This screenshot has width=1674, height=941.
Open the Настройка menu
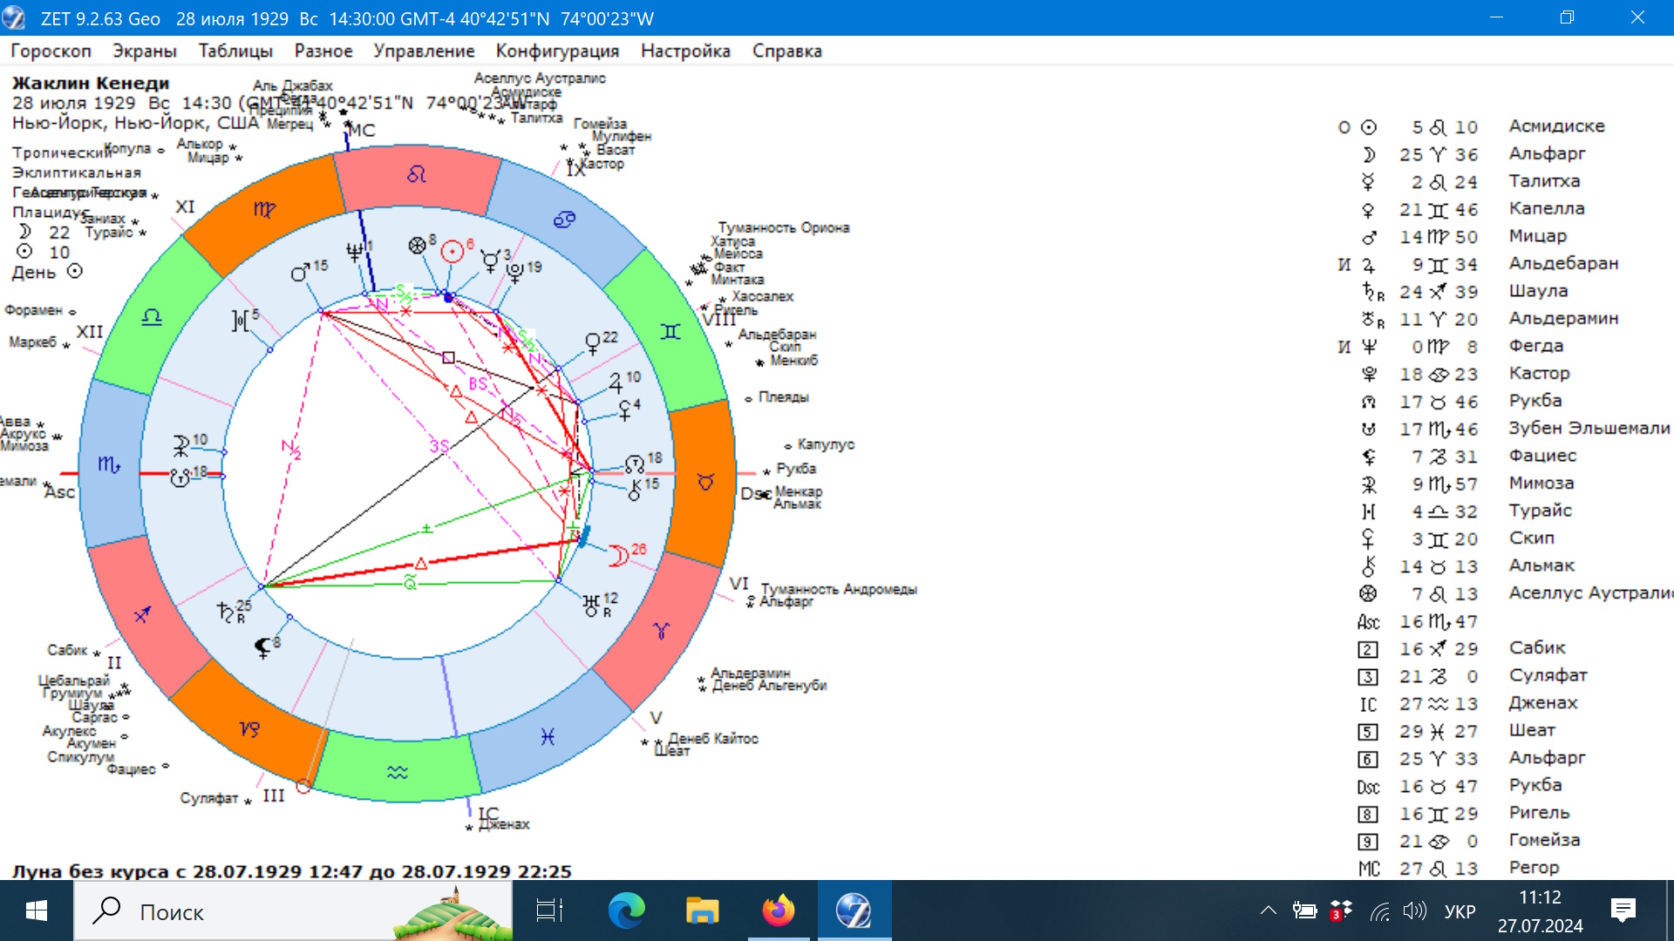tap(685, 51)
